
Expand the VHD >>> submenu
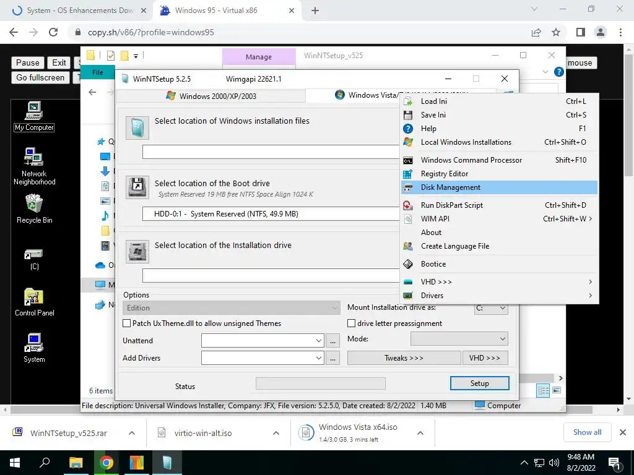coord(500,282)
